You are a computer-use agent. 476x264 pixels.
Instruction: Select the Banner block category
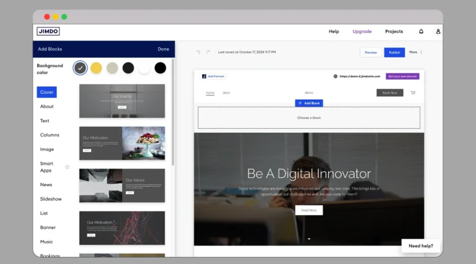click(48, 228)
